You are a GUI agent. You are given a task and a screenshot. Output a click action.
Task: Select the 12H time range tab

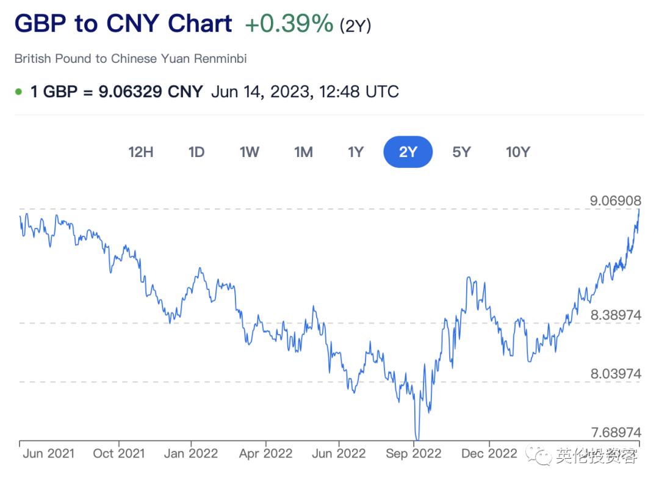click(140, 152)
